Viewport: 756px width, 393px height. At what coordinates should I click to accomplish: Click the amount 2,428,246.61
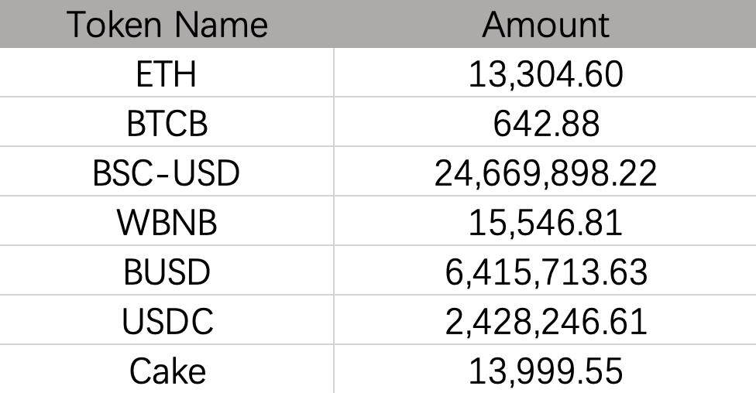(x=545, y=321)
